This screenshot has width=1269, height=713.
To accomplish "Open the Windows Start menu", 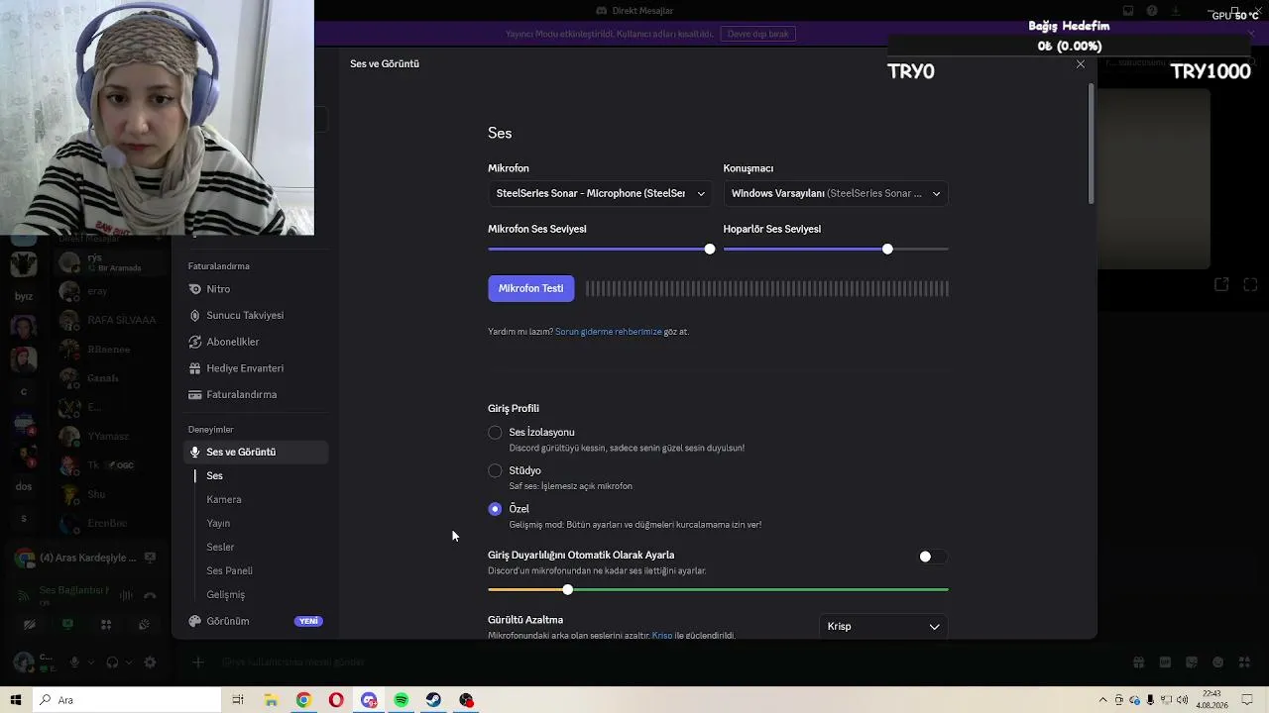I will 16,700.
